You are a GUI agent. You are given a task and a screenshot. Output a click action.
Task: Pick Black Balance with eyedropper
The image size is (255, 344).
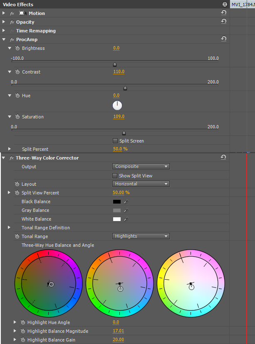[126, 201]
